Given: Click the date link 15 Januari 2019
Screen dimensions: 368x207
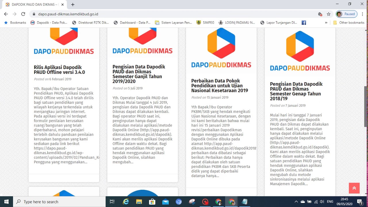Looking at the screenshot, I should 217,97.
